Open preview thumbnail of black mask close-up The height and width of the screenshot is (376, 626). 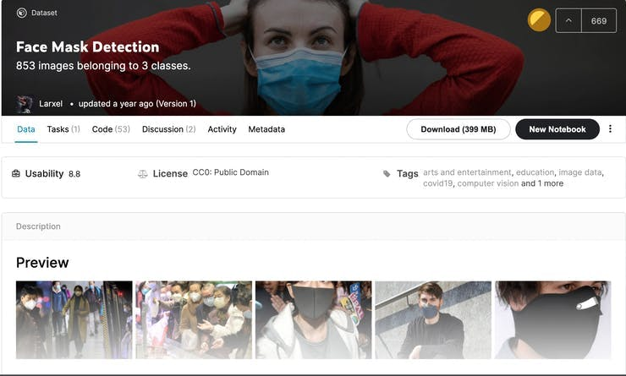click(x=553, y=319)
